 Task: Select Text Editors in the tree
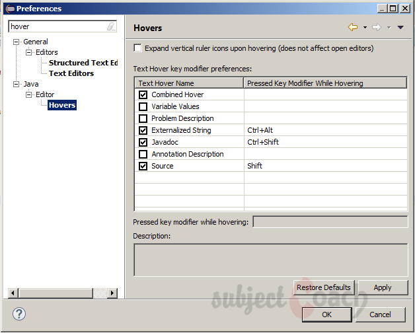pos(71,73)
